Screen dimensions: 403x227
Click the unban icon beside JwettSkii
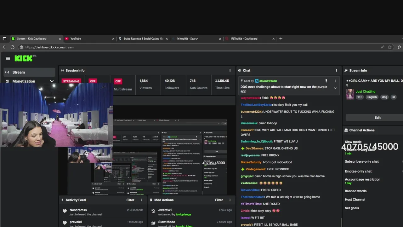point(153,211)
